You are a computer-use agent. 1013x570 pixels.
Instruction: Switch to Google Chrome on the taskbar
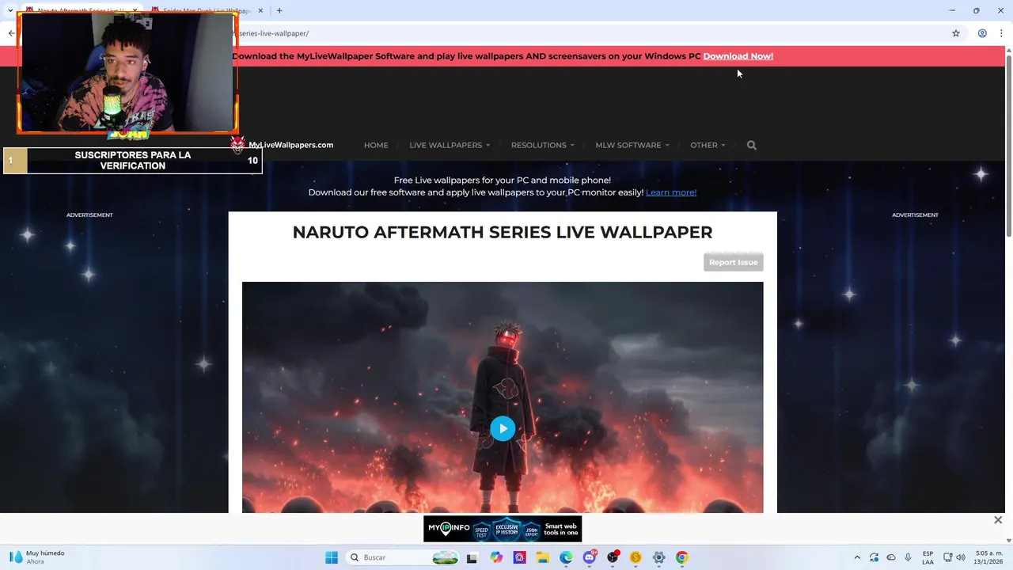tap(682, 557)
